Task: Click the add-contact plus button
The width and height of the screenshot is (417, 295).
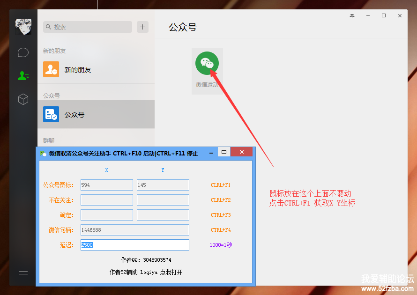Action: [x=142, y=27]
